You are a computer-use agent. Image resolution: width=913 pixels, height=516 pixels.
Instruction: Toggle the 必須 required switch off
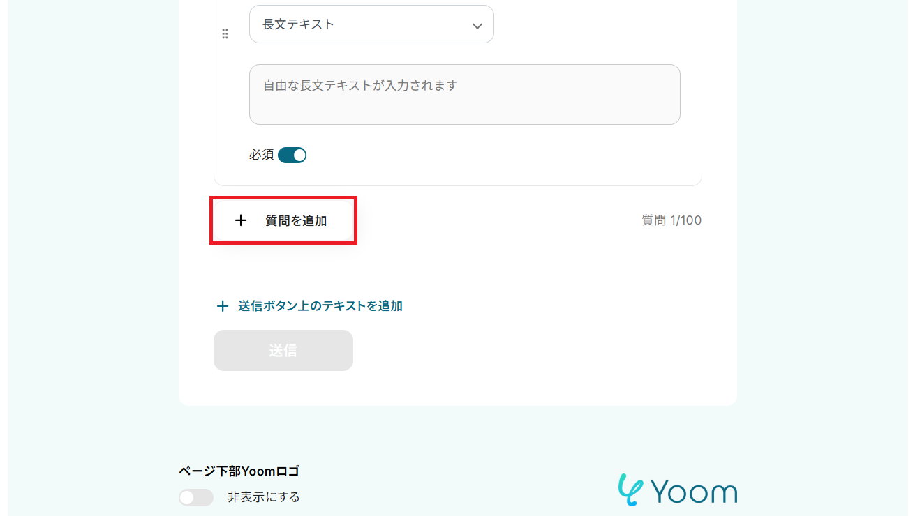292,155
